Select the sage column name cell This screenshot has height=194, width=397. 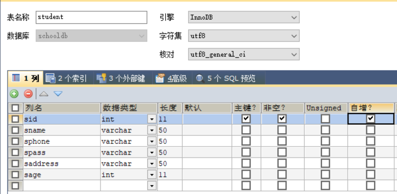click(x=62, y=175)
